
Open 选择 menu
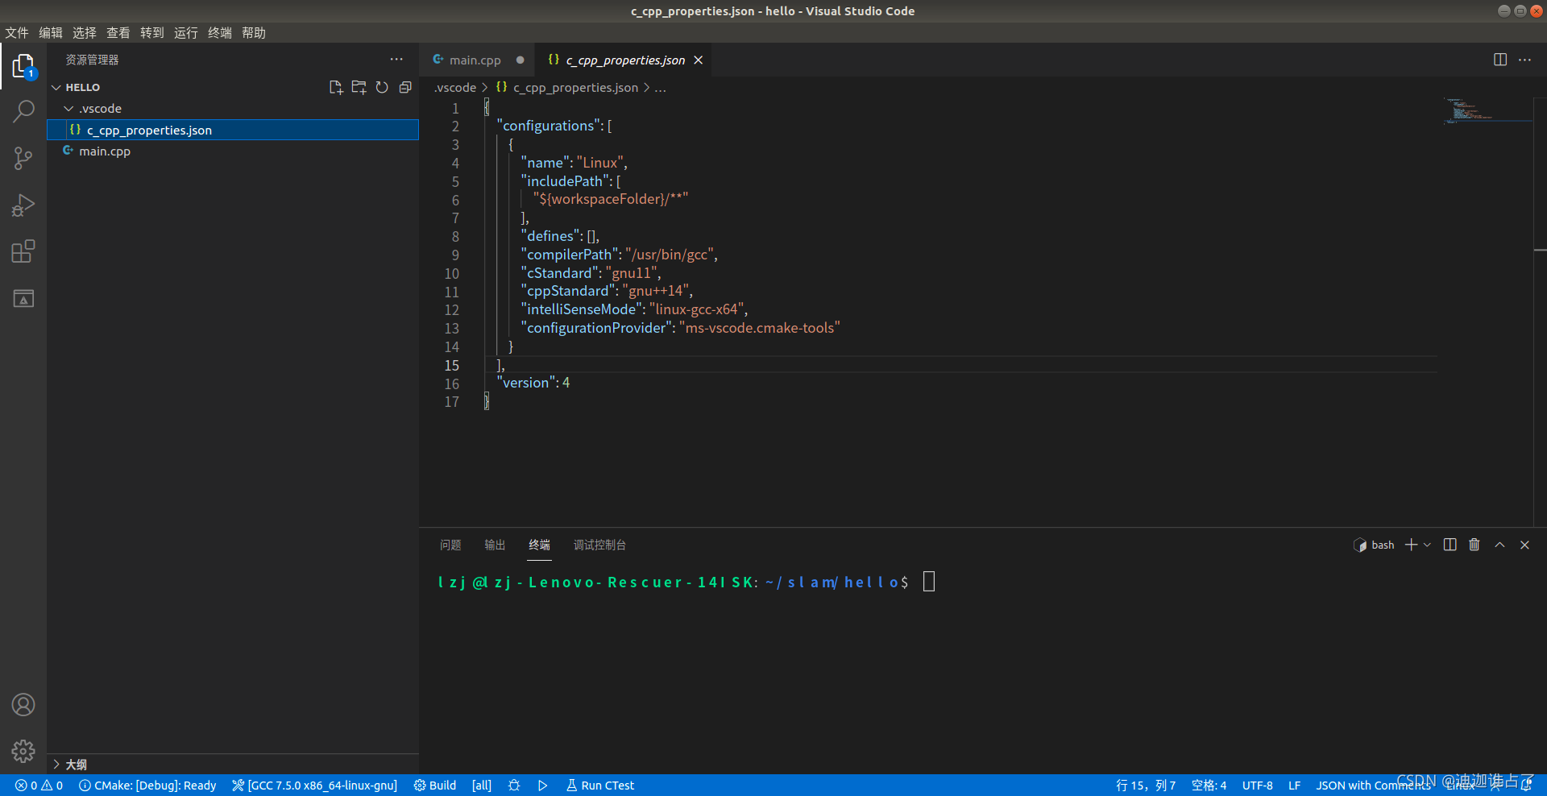85,32
